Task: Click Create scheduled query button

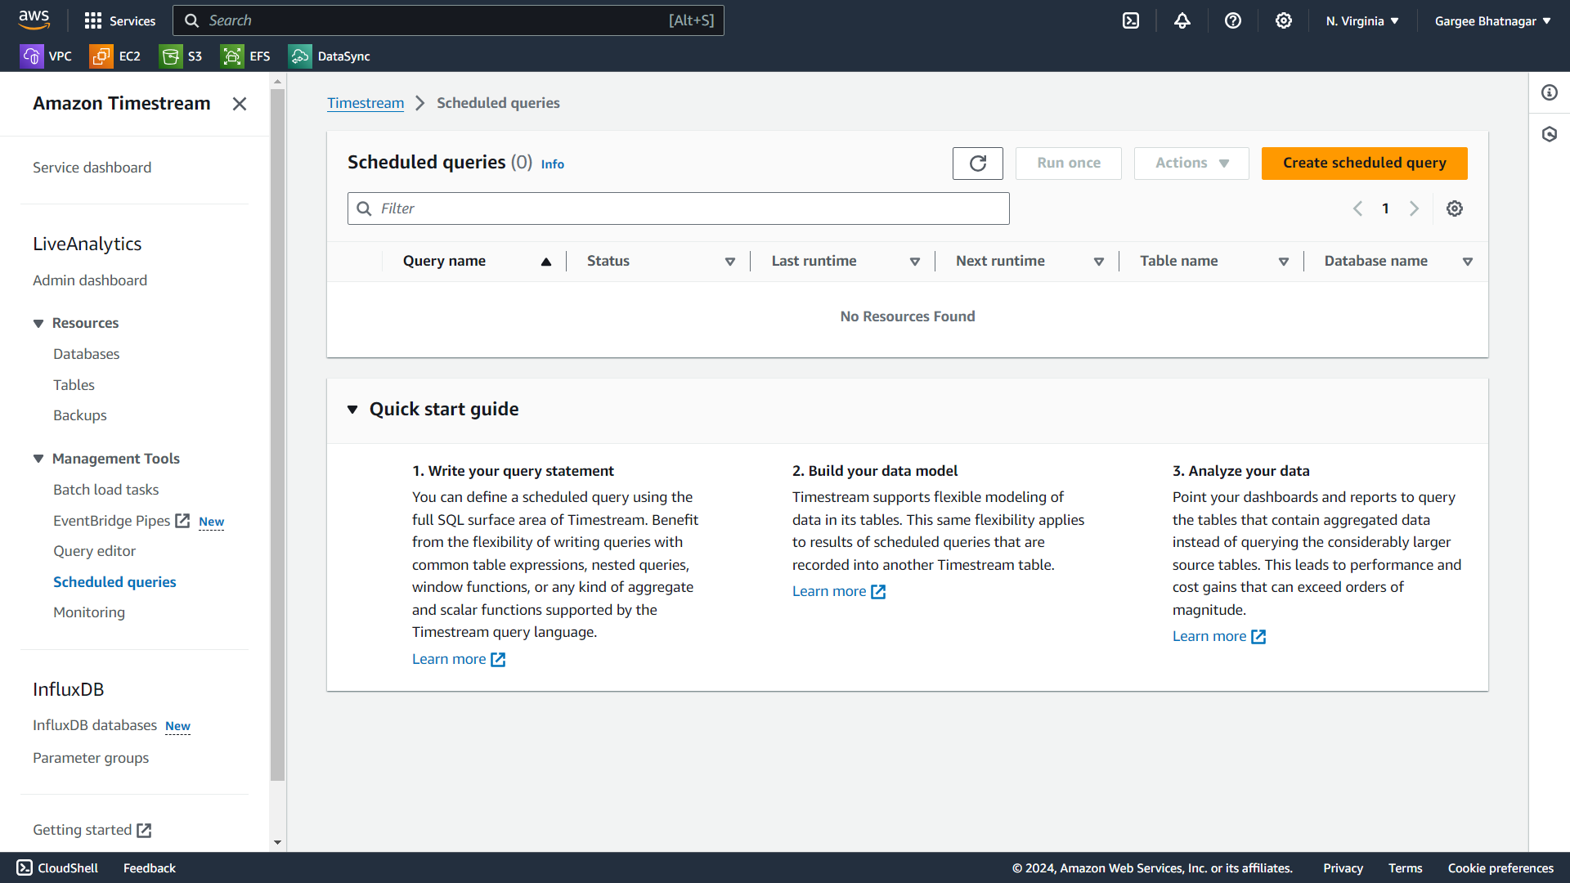Action: 1364,164
